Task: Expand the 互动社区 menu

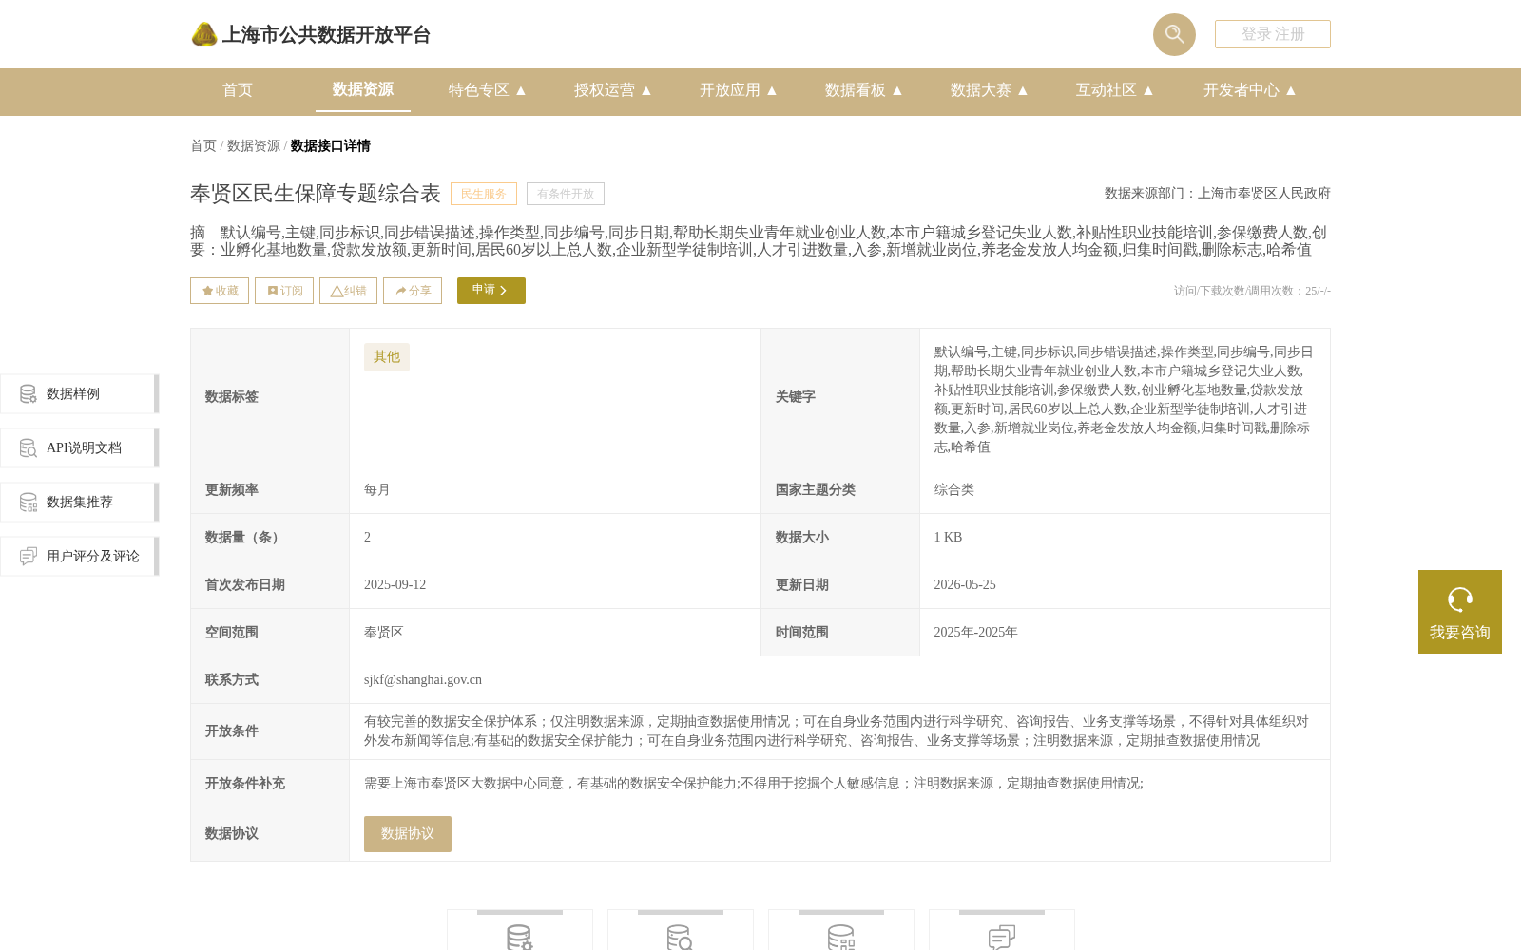Action: (1115, 90)
